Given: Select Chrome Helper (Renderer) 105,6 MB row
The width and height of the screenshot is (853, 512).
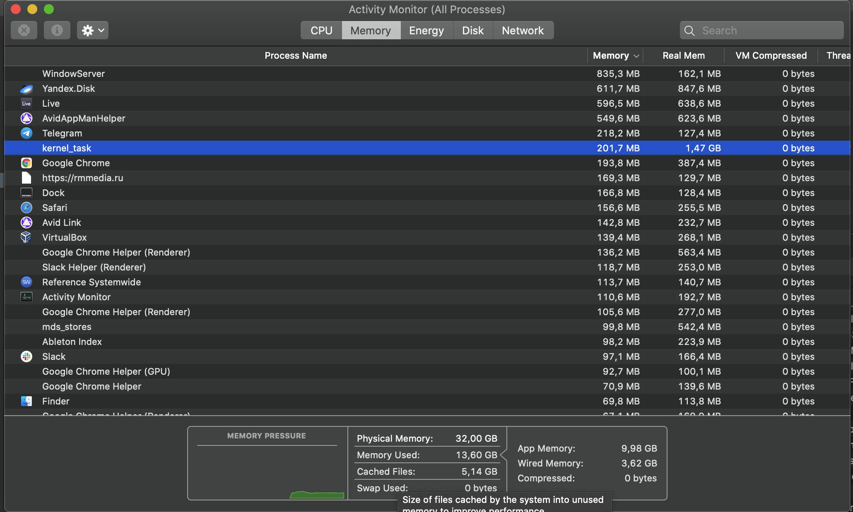Looking at the screenshot, I should click(x=427, y=312).
